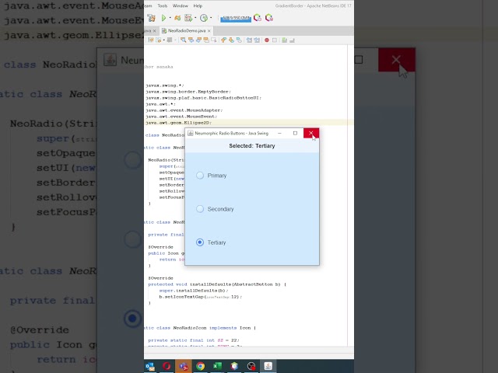Viewport: 498px width, 373px height.
Task: Select the Secondary radio button
Action: pyautogui.click(x=200, y=209)
